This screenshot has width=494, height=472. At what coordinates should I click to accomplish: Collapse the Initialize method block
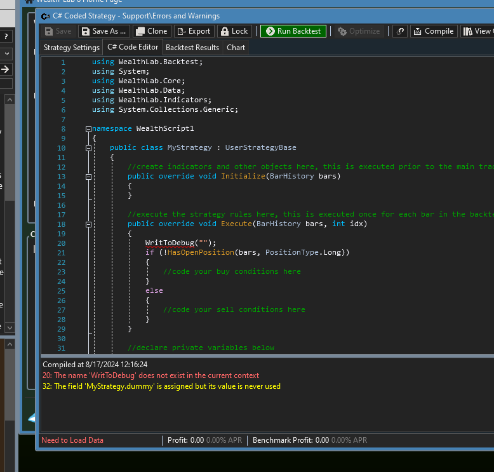click(88, 177)
